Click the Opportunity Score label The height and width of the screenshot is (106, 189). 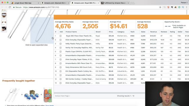click(172, 22)
